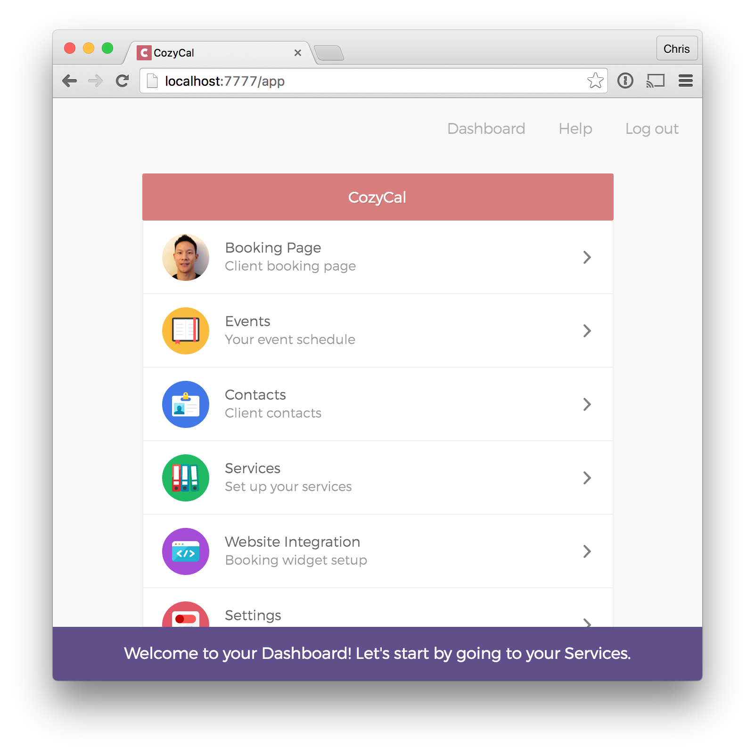Open the Chrome hamburger menu
This screenshot has width=755, height=756.
tap(686, 81)
